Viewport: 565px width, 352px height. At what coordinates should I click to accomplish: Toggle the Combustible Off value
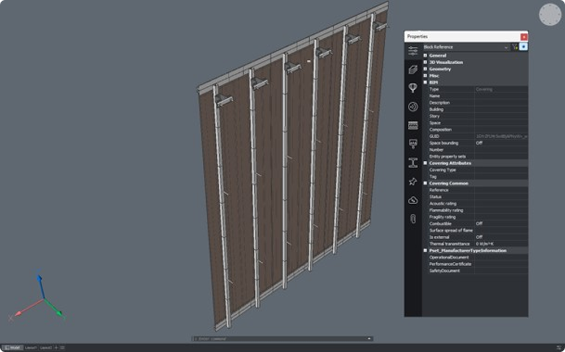[x=501, y=223]
